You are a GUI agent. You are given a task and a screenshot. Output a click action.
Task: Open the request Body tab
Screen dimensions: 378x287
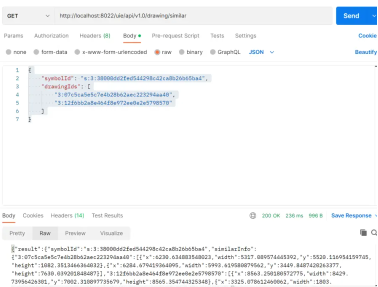tap(132, 35)
